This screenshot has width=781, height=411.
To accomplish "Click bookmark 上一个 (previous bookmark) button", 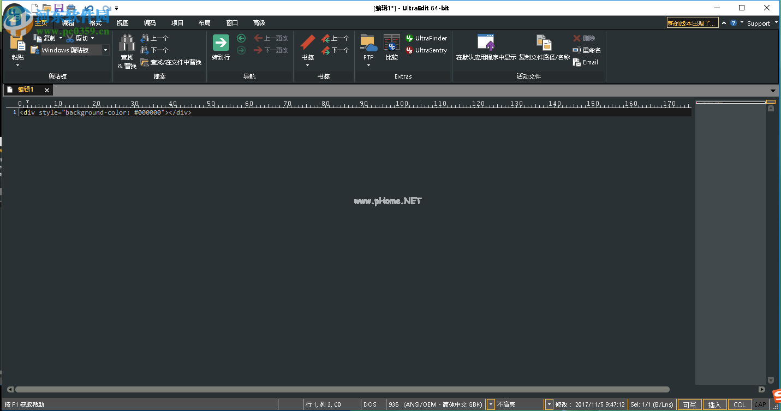I will click(x=335, y=38).
